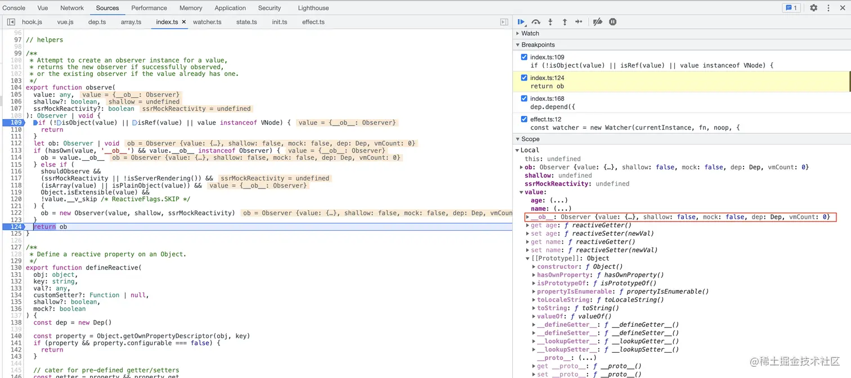
Task: Toggle the effect.ts:12 breakpoint checkbox
Action: coord(525,119)
